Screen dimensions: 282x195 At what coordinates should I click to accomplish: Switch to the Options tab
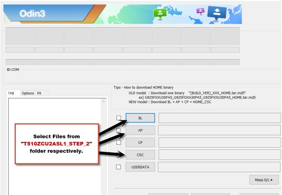tap(28, 93)
